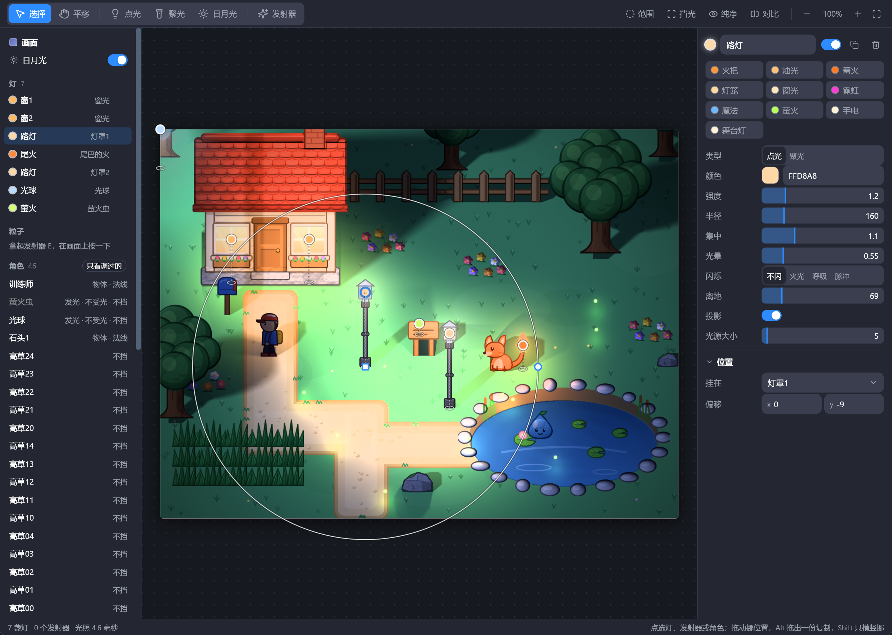
Task: Open the FFD8A8 color swatch
Action: click(770, 175)
